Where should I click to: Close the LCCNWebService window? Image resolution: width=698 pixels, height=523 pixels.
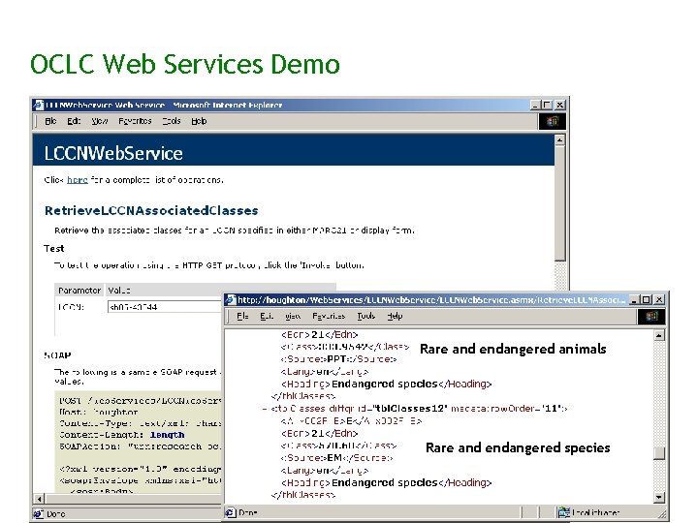pyautogui.click(x=560, y=105)
